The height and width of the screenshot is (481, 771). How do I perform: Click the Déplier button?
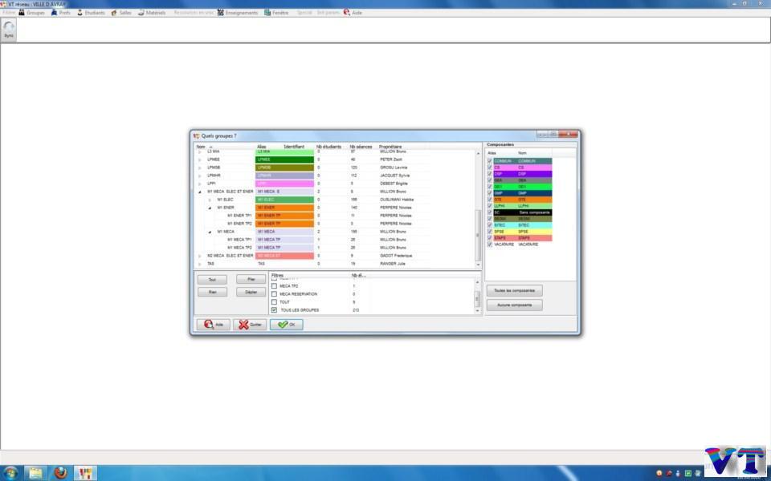[x=251, y=293]
